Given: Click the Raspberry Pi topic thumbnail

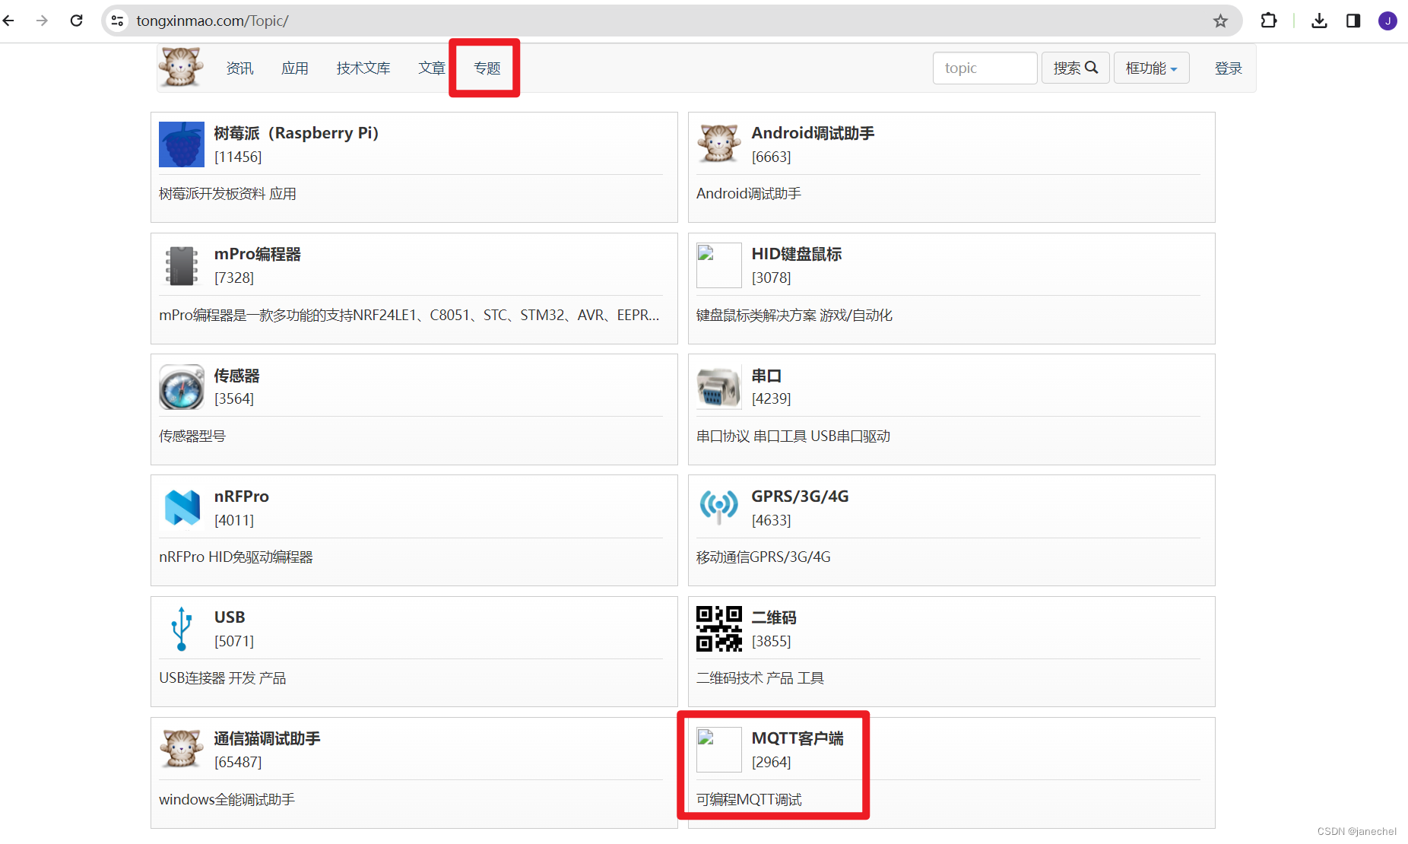Looking at the screenshot, I should click(182, 144).
